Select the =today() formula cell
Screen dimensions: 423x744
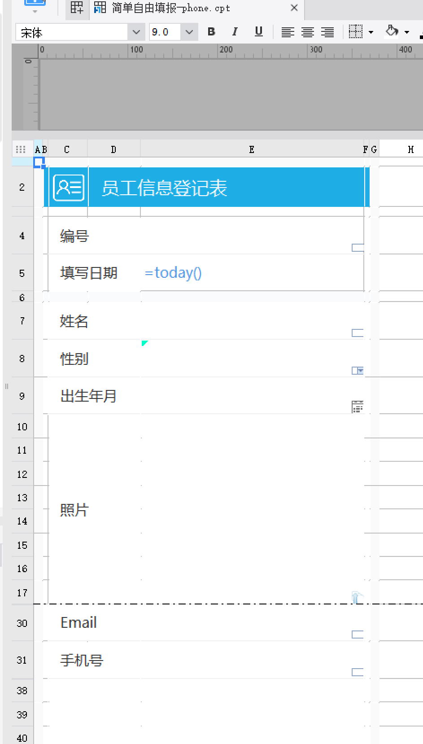coord(252,273)
